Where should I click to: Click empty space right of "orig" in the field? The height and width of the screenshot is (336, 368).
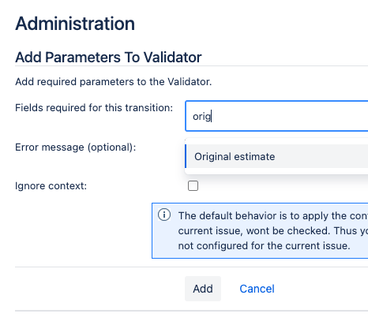[290, 116]
